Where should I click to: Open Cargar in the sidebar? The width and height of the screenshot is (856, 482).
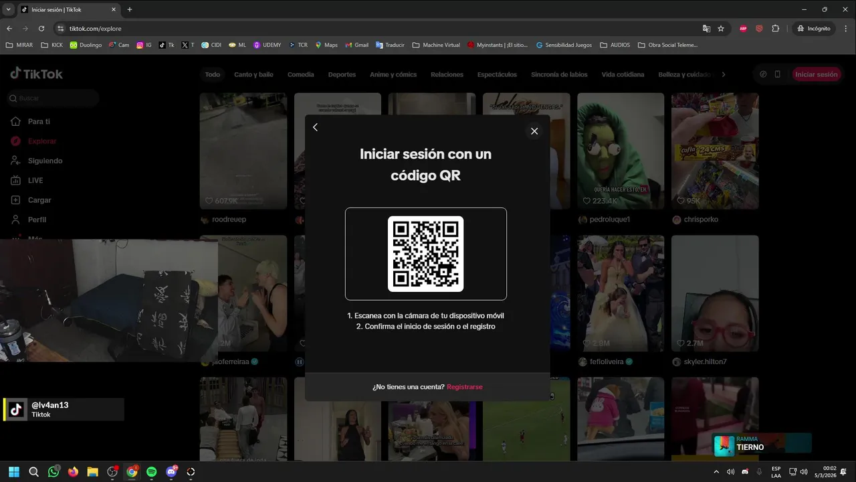[39, 200]
